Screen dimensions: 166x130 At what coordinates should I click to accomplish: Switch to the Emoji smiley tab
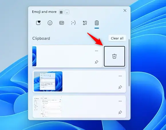pos(50,23)
